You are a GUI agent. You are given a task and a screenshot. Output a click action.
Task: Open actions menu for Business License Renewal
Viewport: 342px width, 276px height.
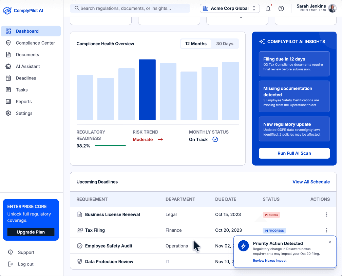point(326,214)
